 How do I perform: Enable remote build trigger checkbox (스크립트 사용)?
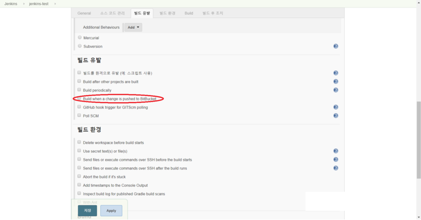click(x=79, y=73)
